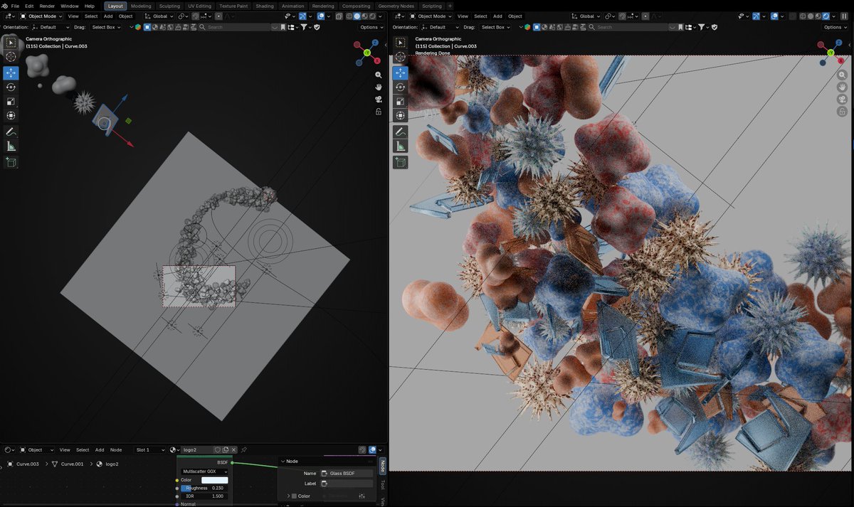854x507 pixels.
Task: Select the Transform tool in left viewport
Action: pos(11,115)
